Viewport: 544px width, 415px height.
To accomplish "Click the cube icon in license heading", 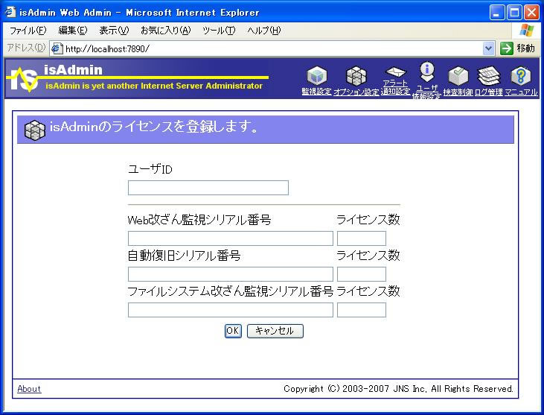I will coord(35,130).
